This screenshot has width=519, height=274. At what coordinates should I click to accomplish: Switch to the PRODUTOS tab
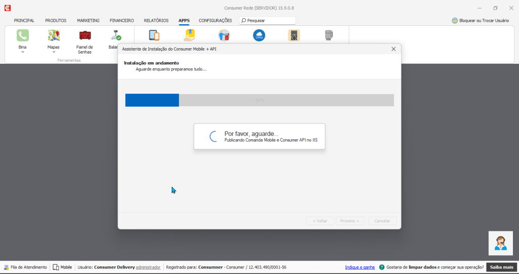pos(56,21)
